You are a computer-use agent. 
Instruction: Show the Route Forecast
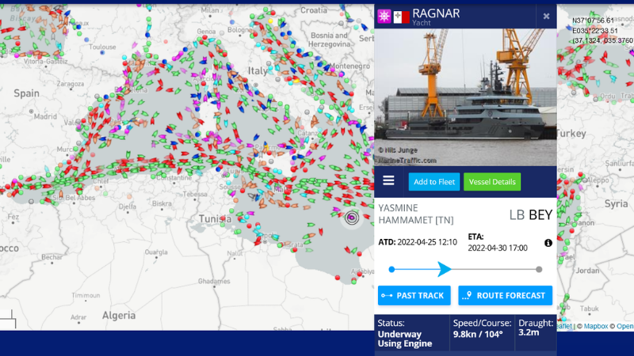(x=505, y=295)
